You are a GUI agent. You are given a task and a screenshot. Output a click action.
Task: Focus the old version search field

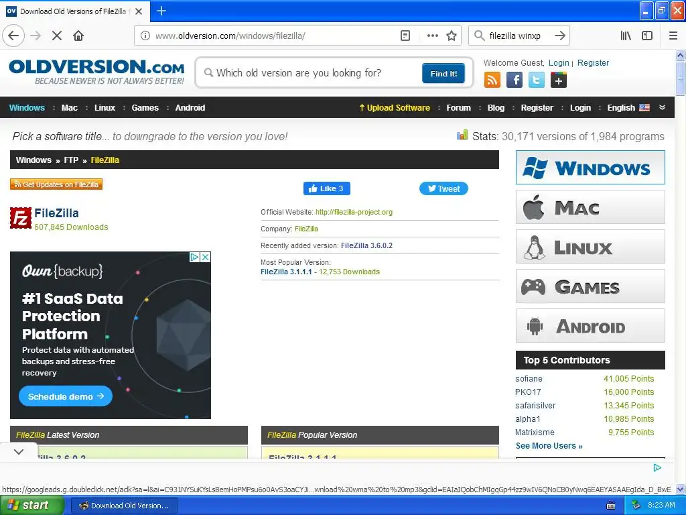point(313,72)
